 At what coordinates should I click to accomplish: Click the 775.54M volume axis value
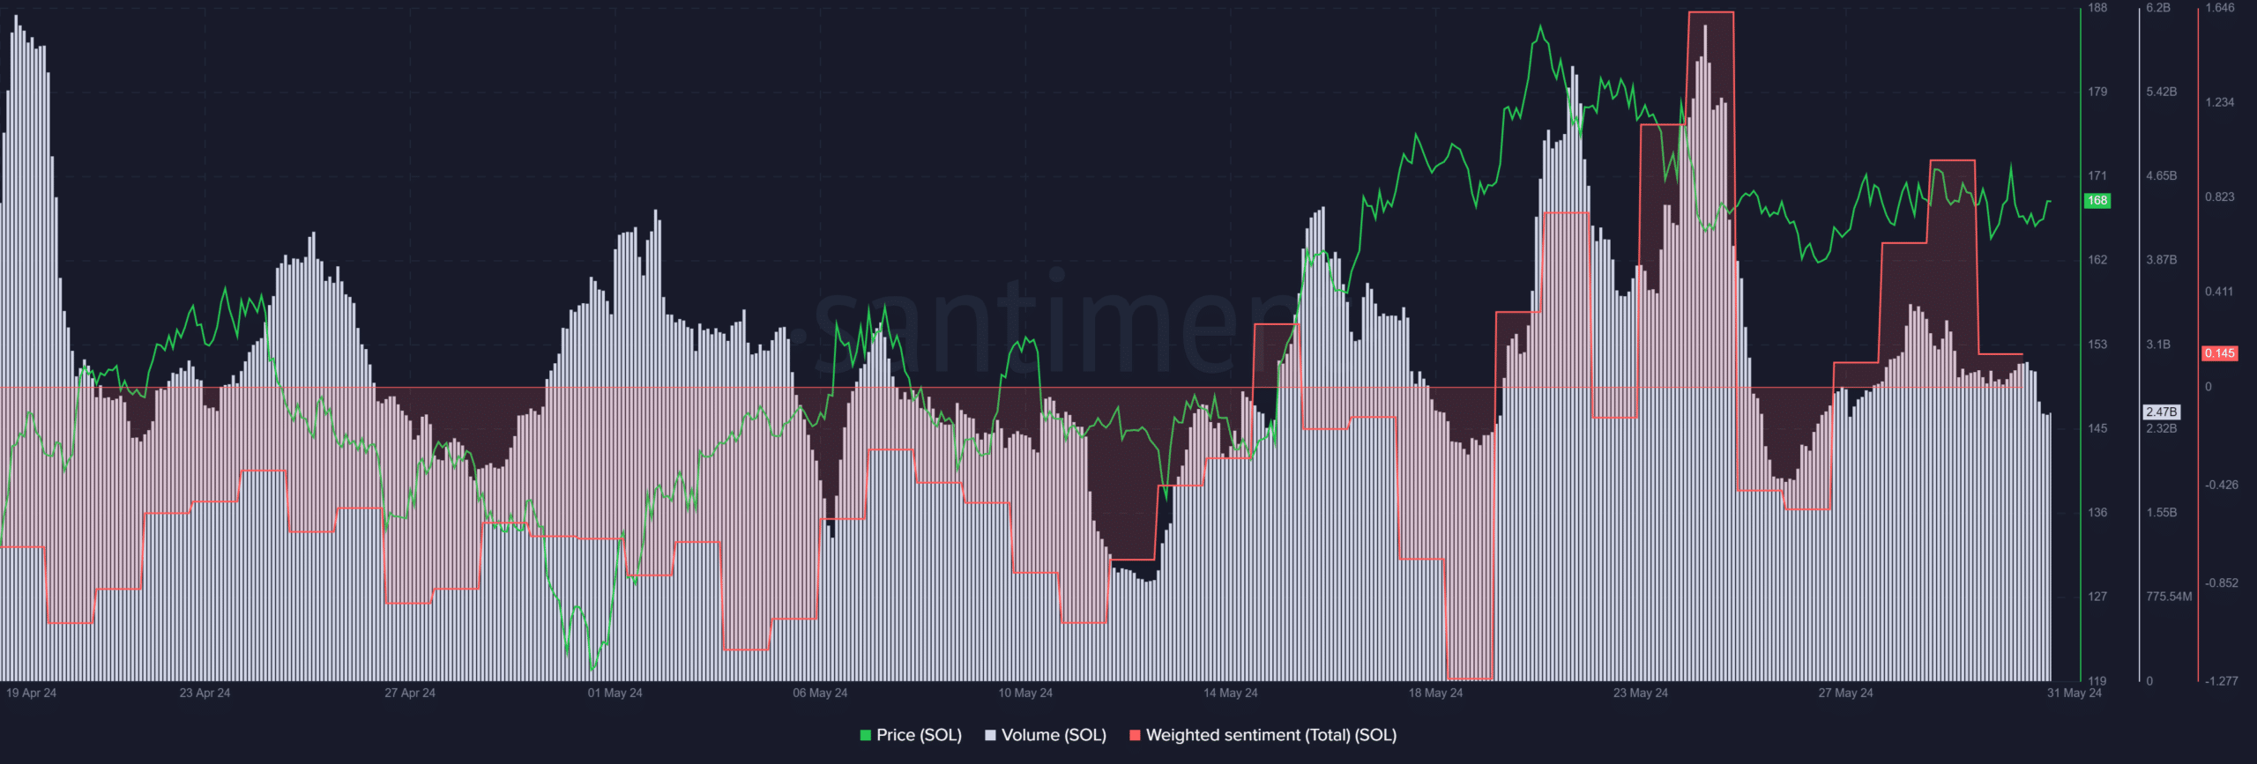click(2169, 597)
